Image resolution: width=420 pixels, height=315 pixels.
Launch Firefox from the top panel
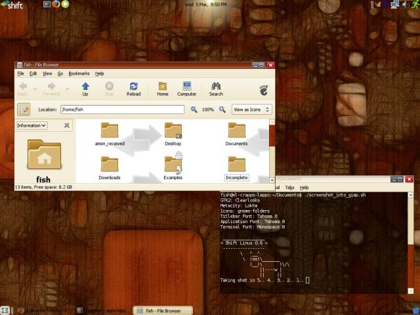tap(56, 4)
